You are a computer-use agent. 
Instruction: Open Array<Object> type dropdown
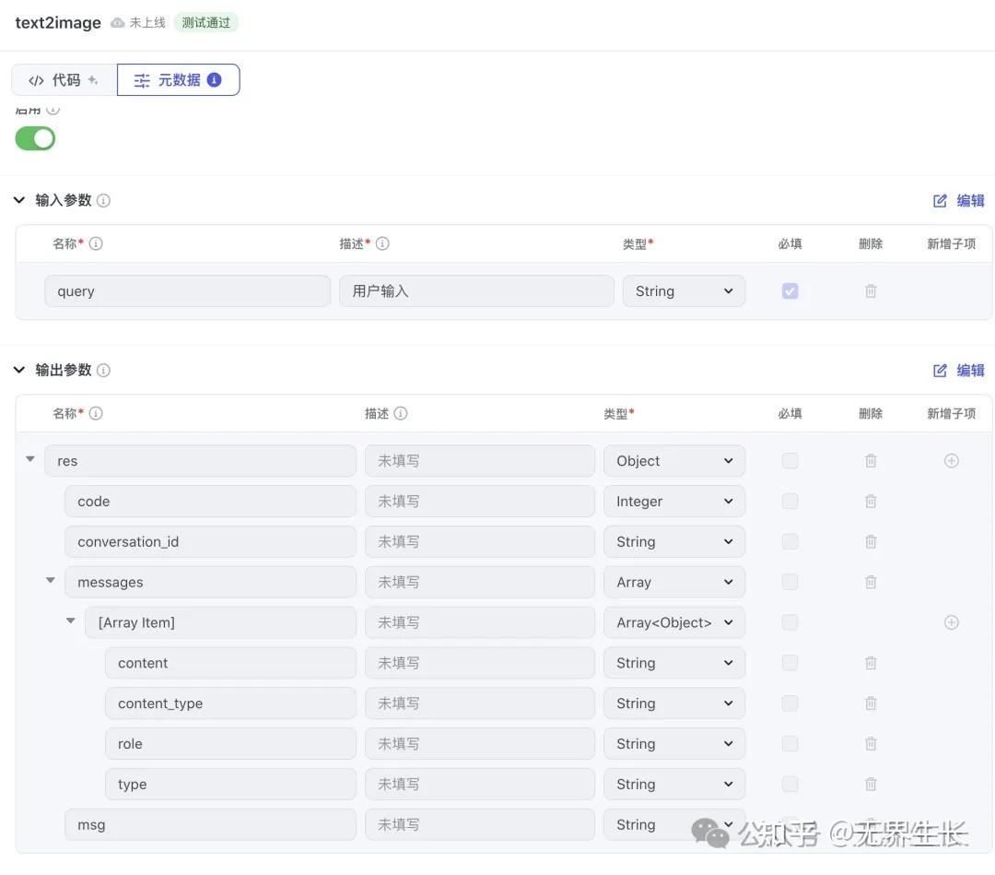673,622
